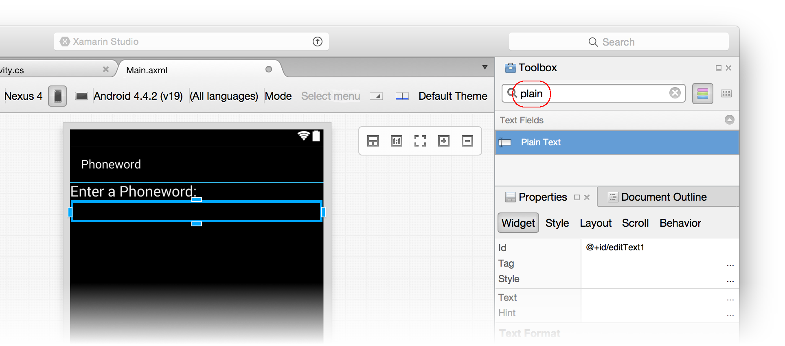Screen dimensions: 785x346
Task: Open the document tabs dropdown arrow
Action: point(485,68)
